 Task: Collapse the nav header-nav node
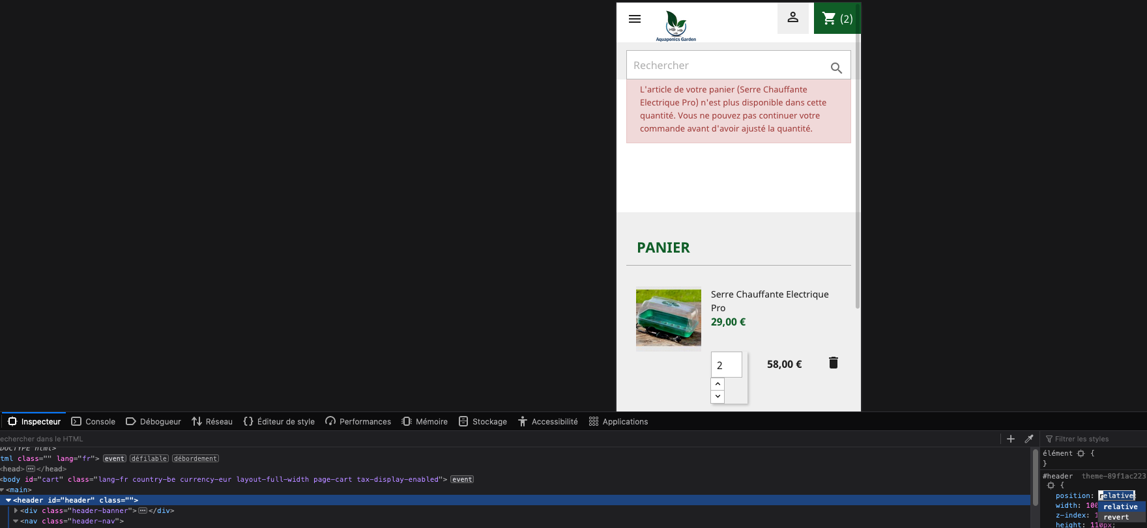coord(16,521)
